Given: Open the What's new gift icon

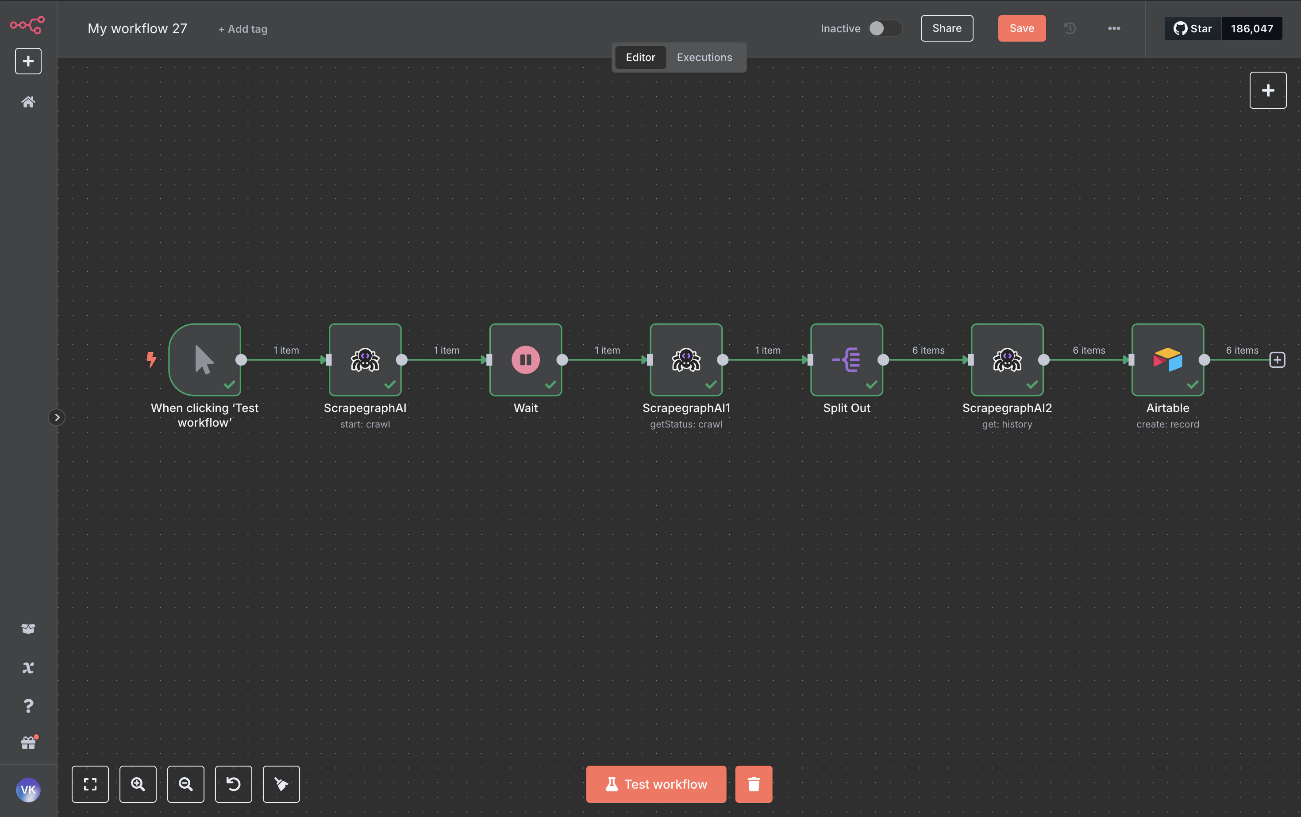Looking at the screenshot, I should point(29,743).
